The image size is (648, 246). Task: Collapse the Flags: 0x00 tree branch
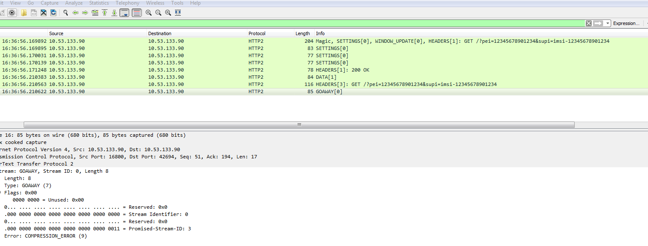tap(2, 192)
